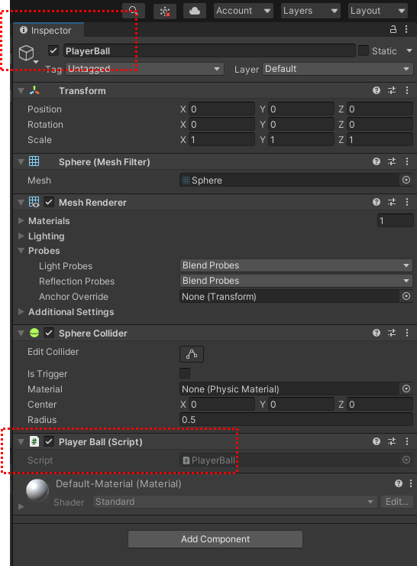Click the PlayerBall name field
The height and width of the screenshot is (566, 417).
pyautogui.click(x=209, y=51)
